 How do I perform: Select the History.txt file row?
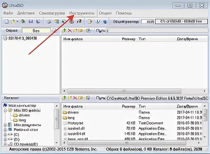coord(132,123)
